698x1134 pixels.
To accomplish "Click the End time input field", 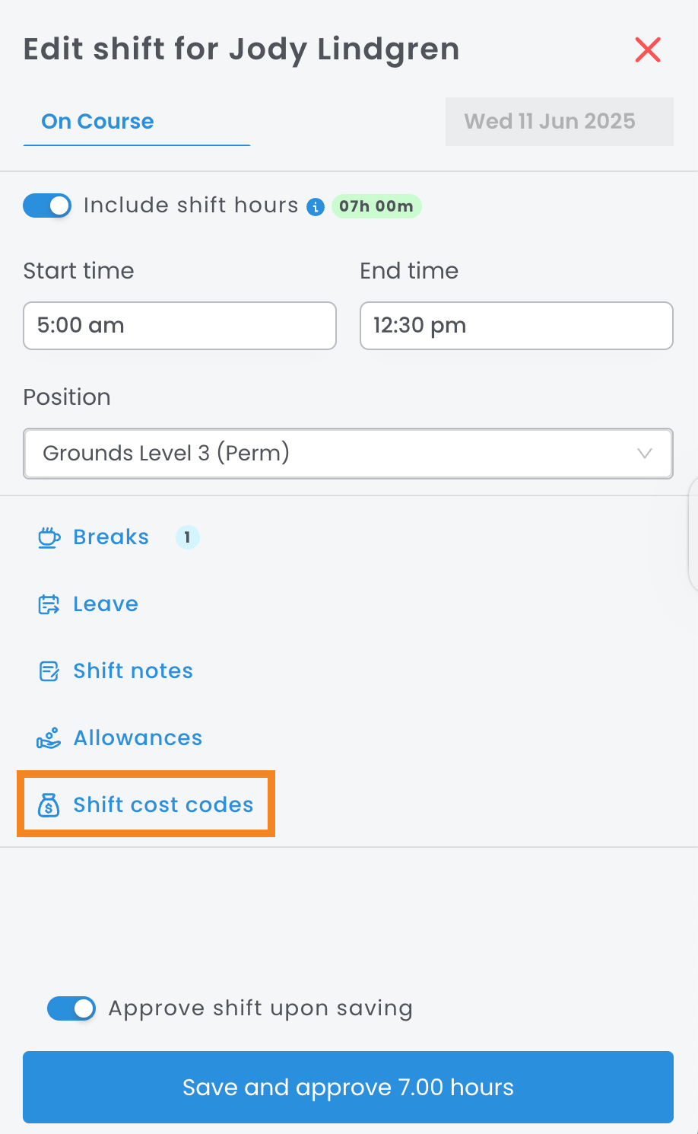I will 516,326.
